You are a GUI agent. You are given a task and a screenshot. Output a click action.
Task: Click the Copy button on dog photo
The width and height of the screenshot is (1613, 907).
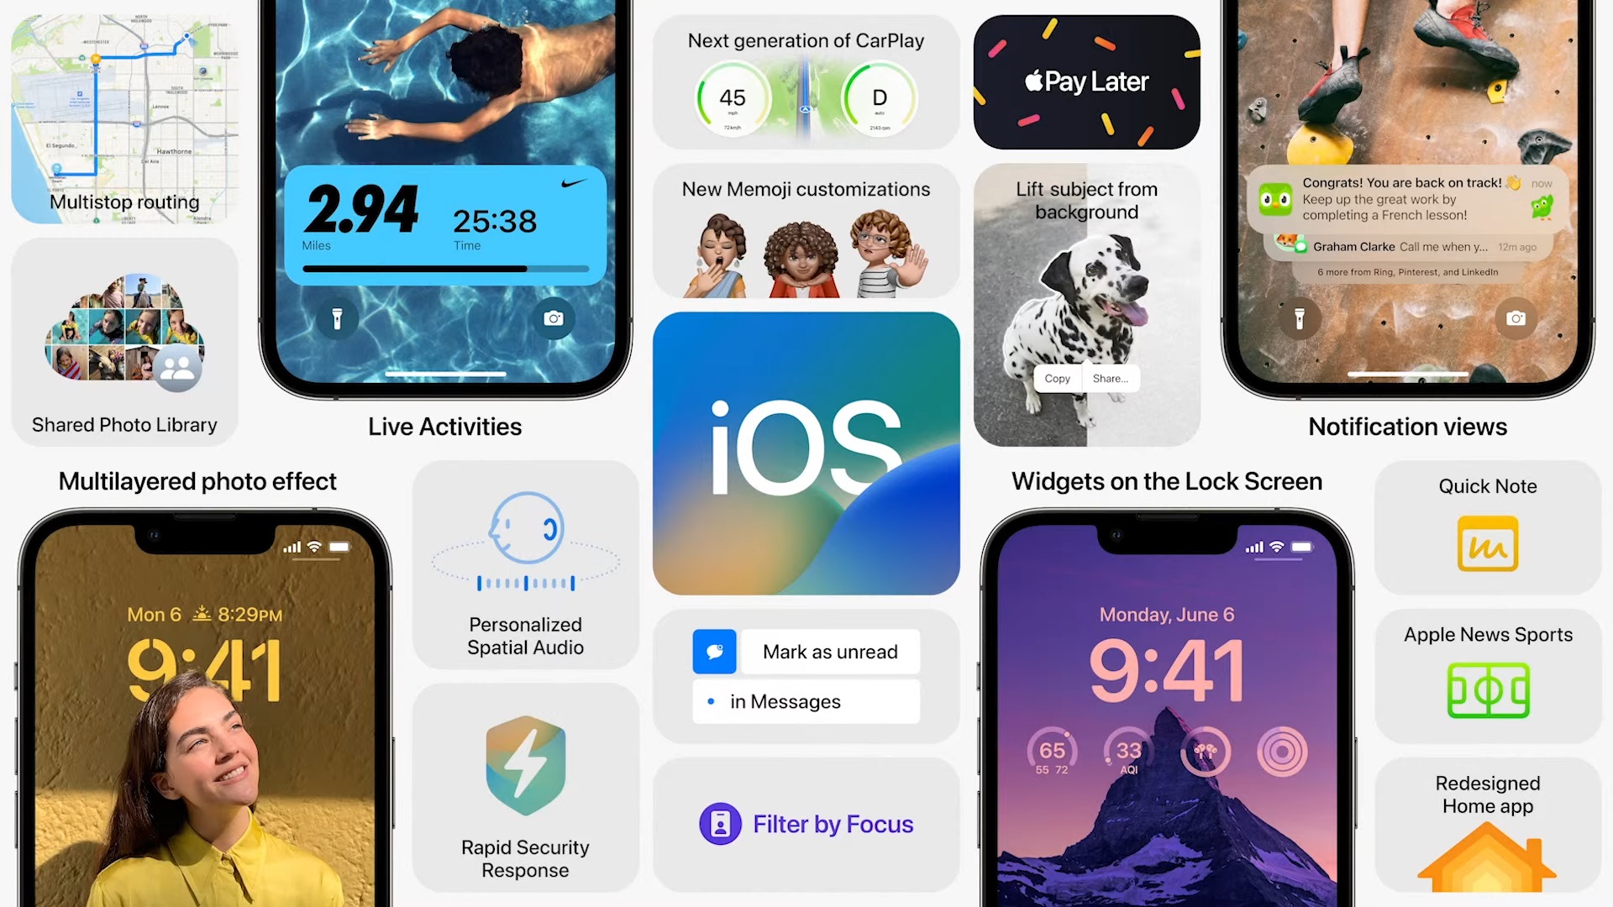click(x=1056, y=379)
